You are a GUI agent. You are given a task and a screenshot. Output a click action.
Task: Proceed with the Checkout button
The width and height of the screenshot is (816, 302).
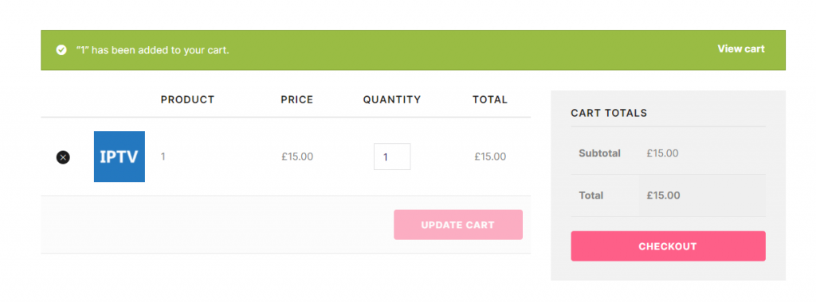668,246
